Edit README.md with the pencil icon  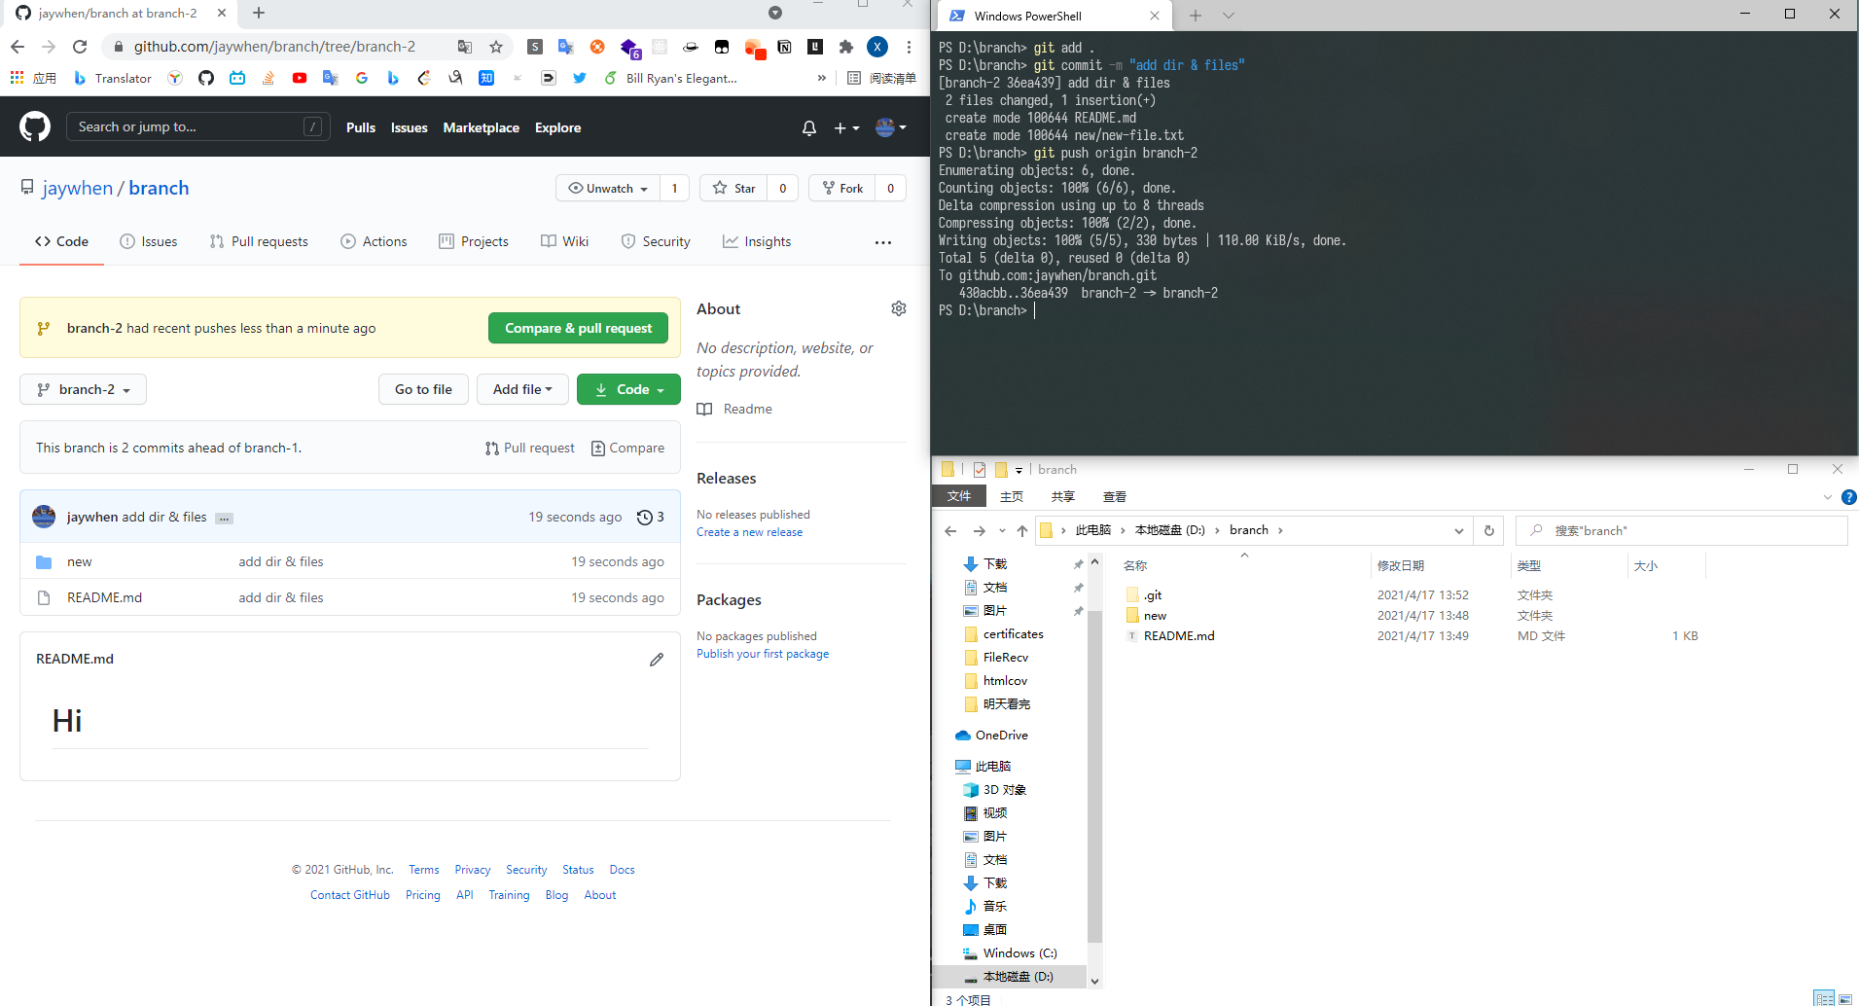tap(657, 660)
